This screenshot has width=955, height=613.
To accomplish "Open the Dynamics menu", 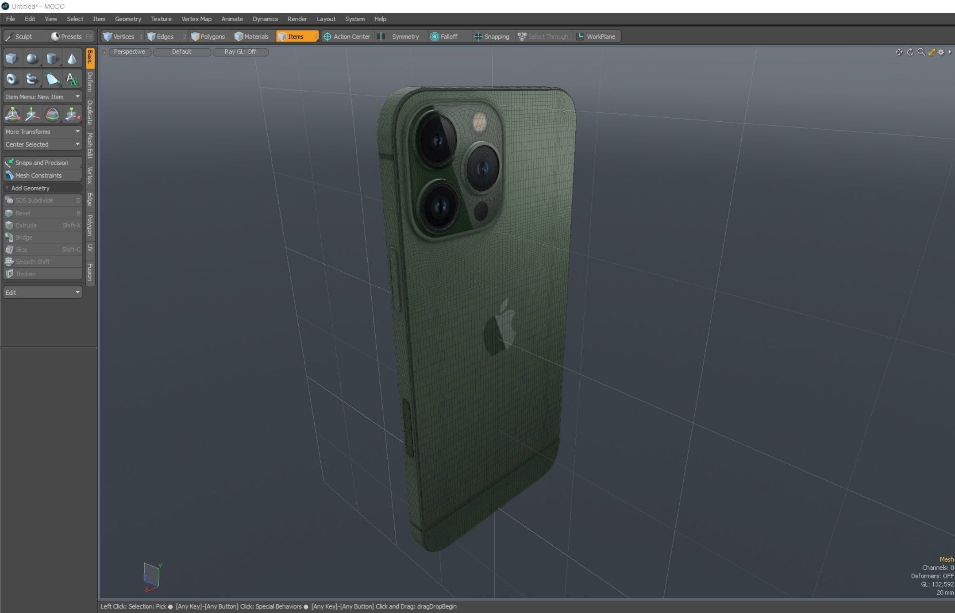I will 265,19.
